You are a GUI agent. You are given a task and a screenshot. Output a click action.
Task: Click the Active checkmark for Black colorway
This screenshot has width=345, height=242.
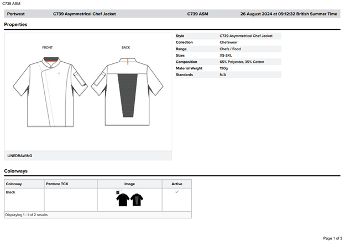tap(177, 192)
